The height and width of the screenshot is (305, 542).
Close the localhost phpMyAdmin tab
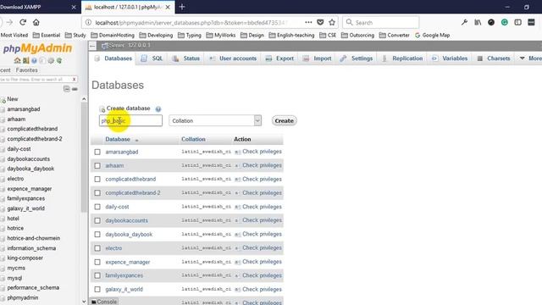[x=168, y=8]
